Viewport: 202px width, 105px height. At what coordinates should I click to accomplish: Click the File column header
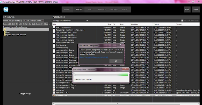coord(55,24)
